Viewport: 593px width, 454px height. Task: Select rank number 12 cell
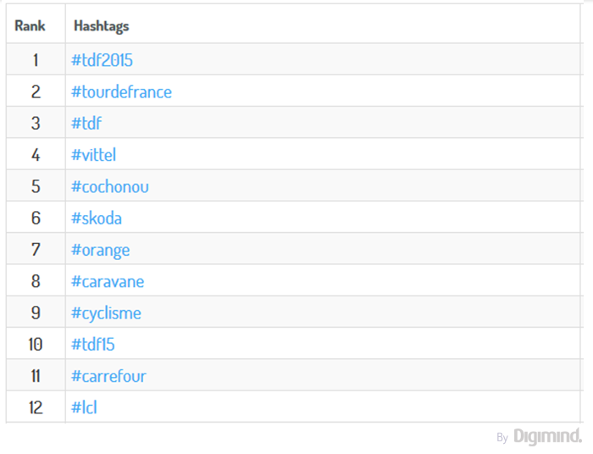(36, 407)
